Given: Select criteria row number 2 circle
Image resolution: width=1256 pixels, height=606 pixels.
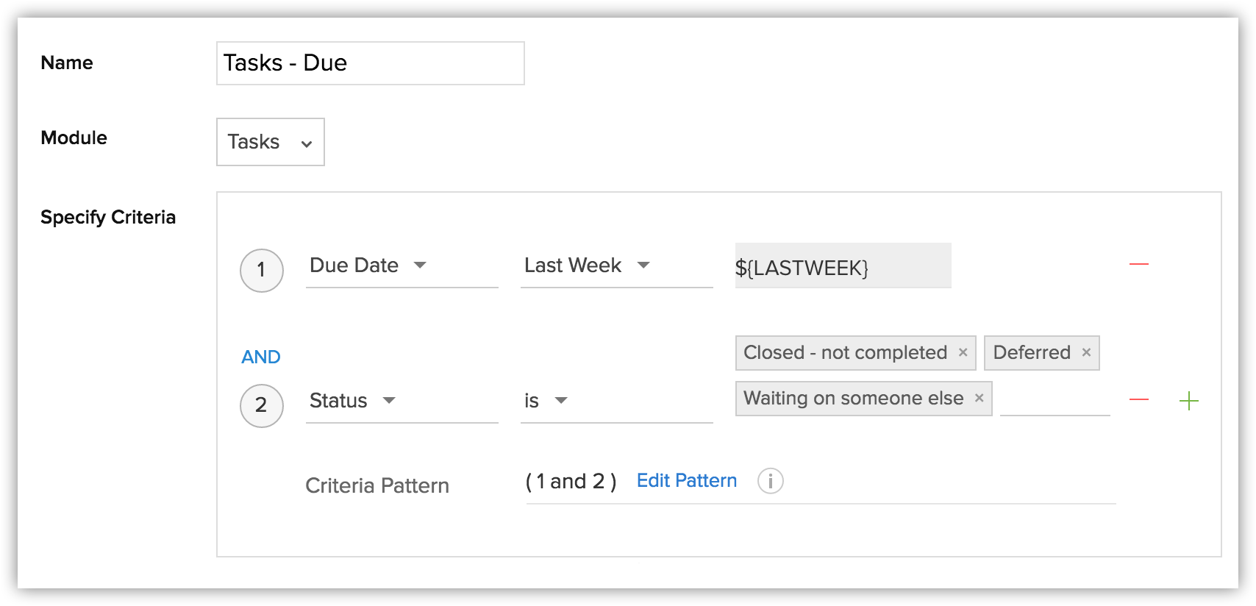Looking at the screenshot, I should 262,406.
